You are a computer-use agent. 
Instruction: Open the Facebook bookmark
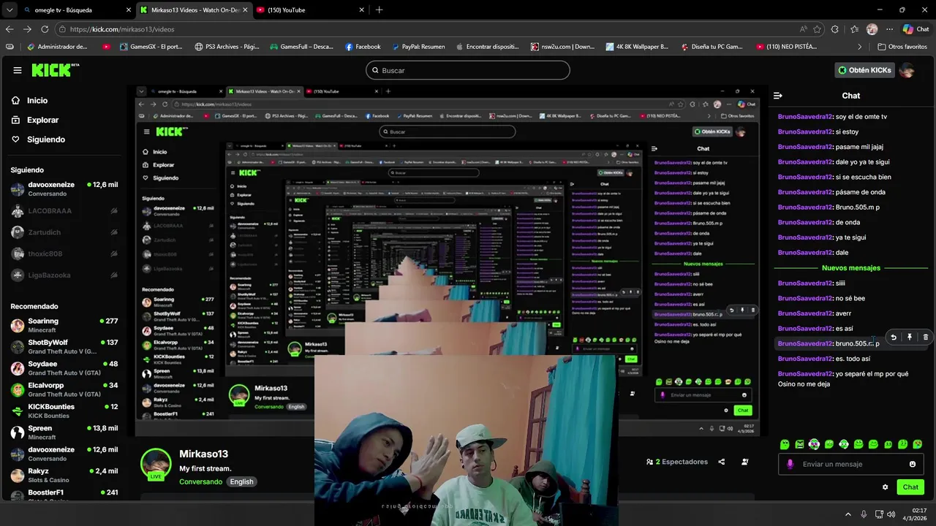363,47
